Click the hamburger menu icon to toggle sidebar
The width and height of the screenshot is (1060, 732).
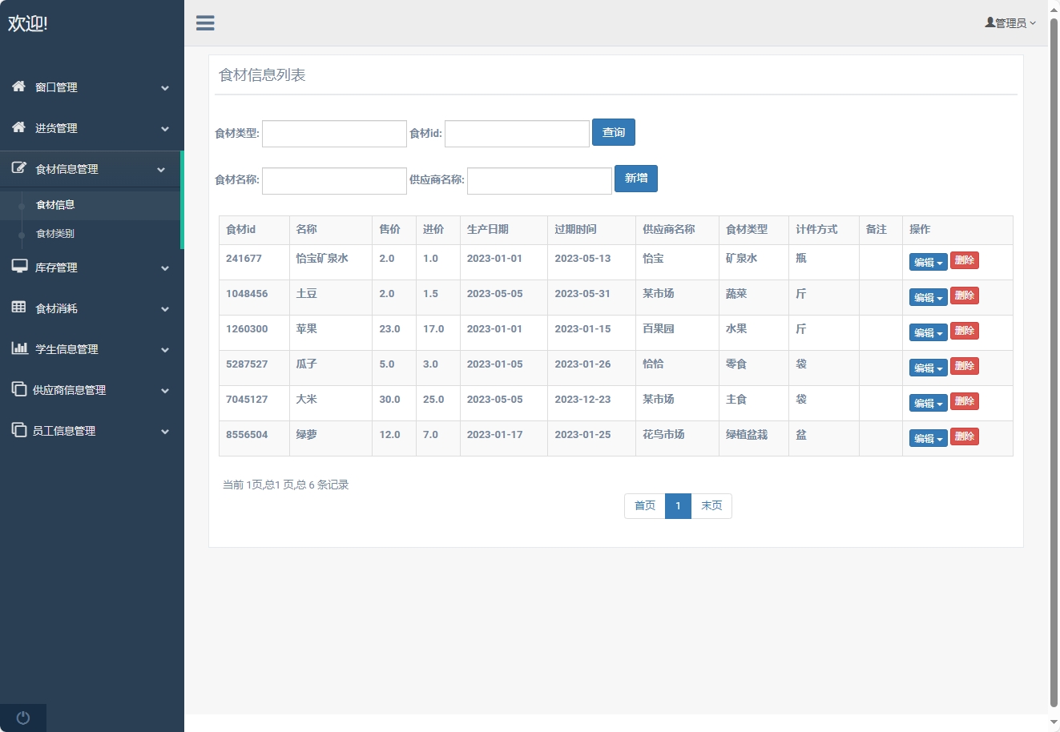205,23
